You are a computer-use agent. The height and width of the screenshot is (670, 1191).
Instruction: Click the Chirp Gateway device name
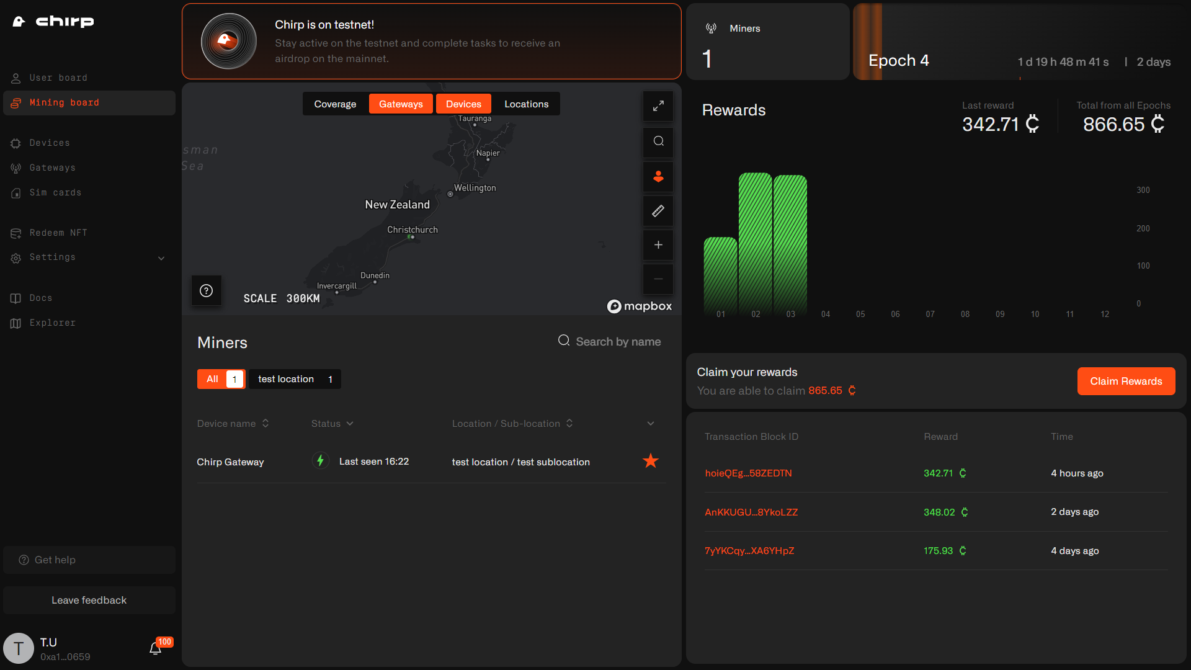(230, 462)
